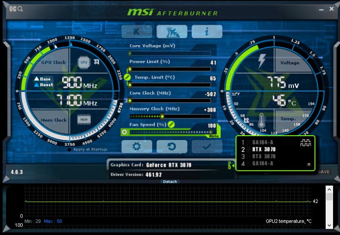Reset settings with the circular arrow button
This screenshot has height=235, width=340.
click(172, 147)
